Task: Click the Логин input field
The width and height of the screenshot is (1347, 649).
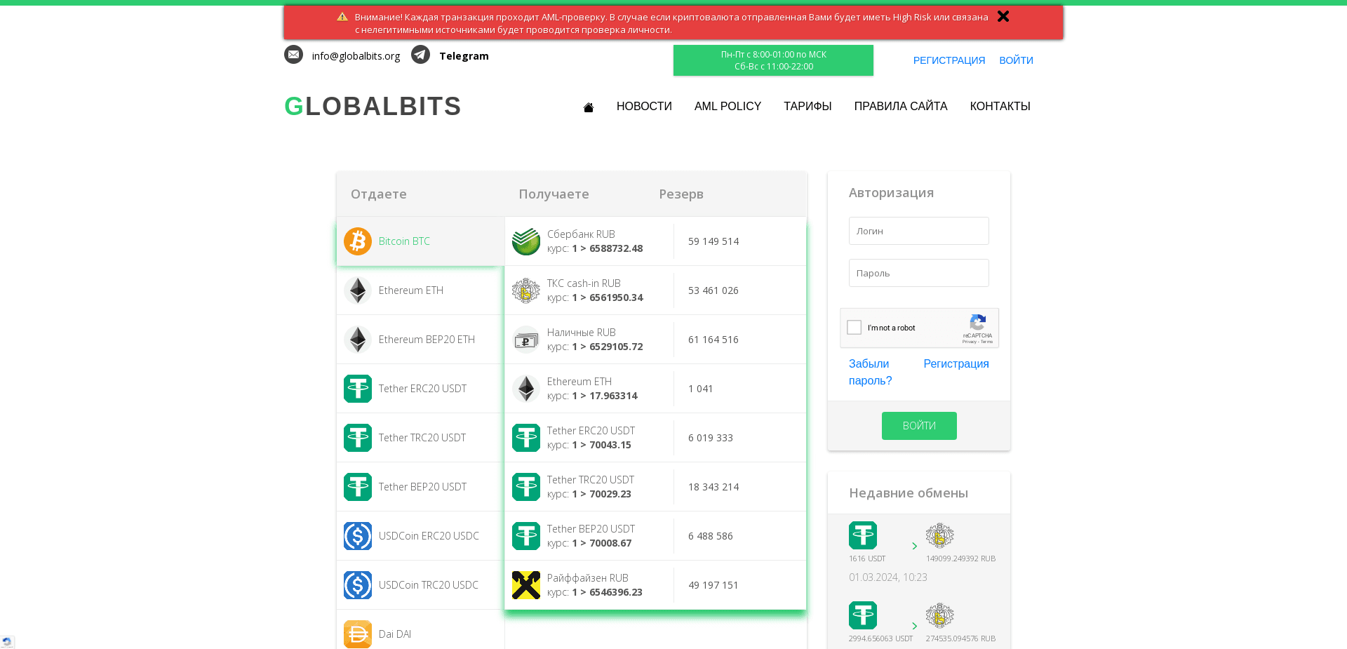Action: (x=918, y=230)
